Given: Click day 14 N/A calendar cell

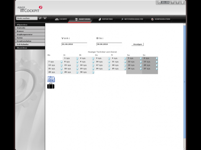Looking at the screenshot, I should (55, 65).
